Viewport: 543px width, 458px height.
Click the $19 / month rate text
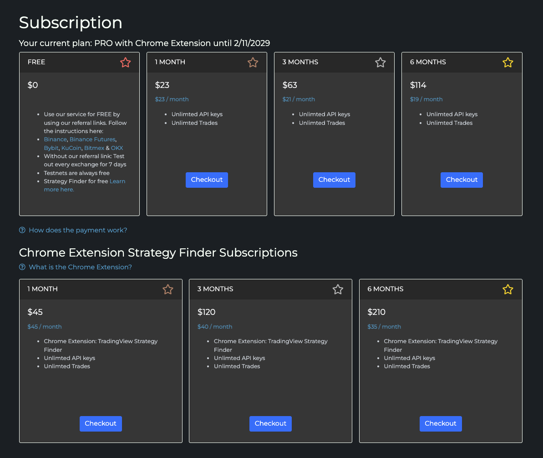(426, 99)
